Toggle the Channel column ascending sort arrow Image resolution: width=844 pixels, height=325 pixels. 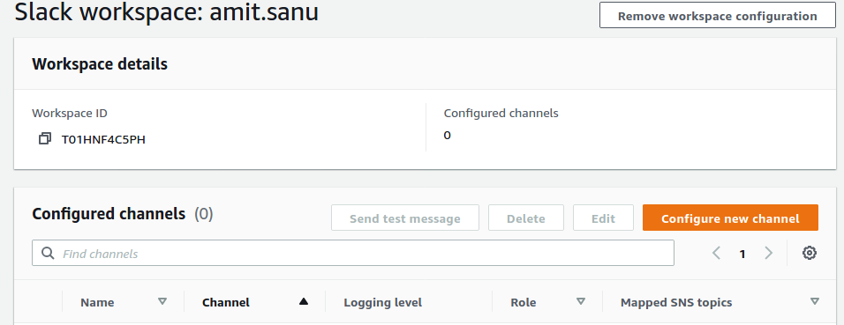point(304,301)
